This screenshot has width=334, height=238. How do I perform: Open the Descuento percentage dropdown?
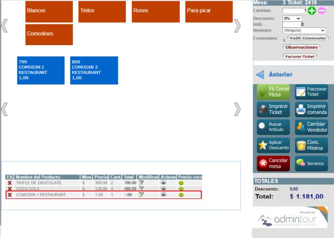292,18
